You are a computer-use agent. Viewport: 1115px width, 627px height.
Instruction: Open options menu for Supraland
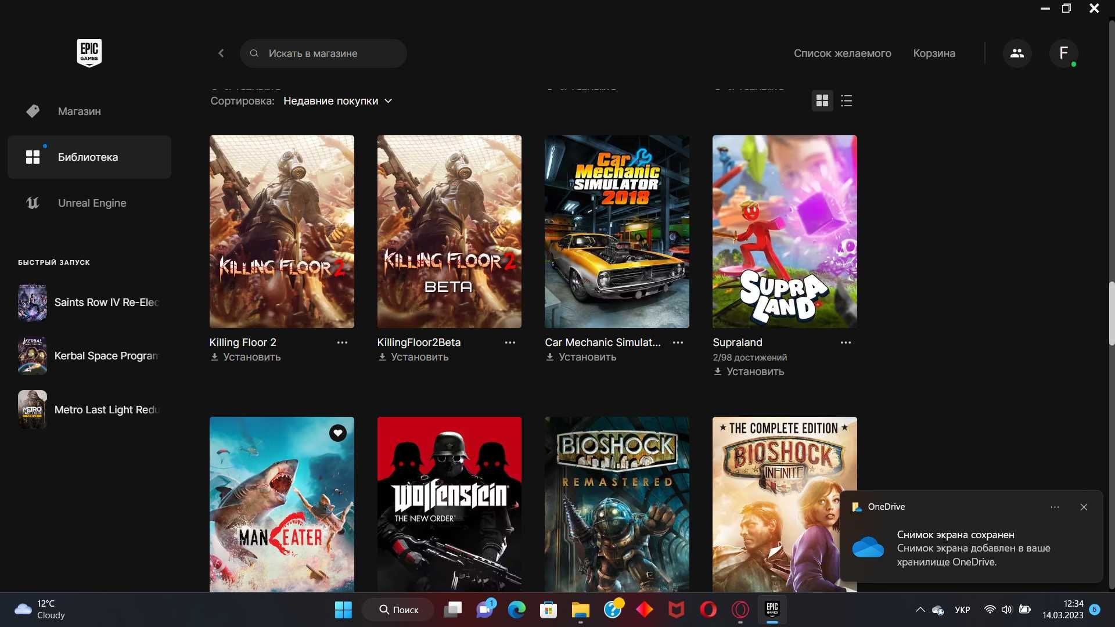coord(846,343)
